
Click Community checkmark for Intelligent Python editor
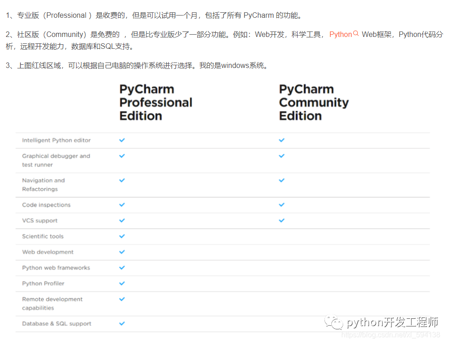(x=282, y=140)
